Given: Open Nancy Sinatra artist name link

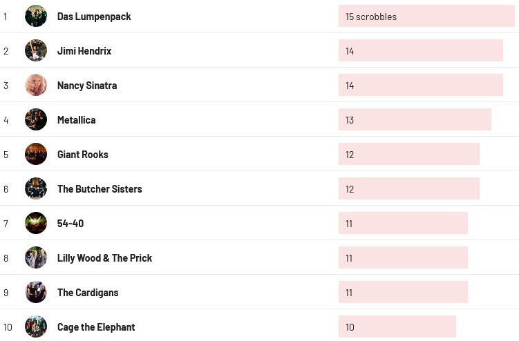Looking at the screenshot, I should [87, 86].
